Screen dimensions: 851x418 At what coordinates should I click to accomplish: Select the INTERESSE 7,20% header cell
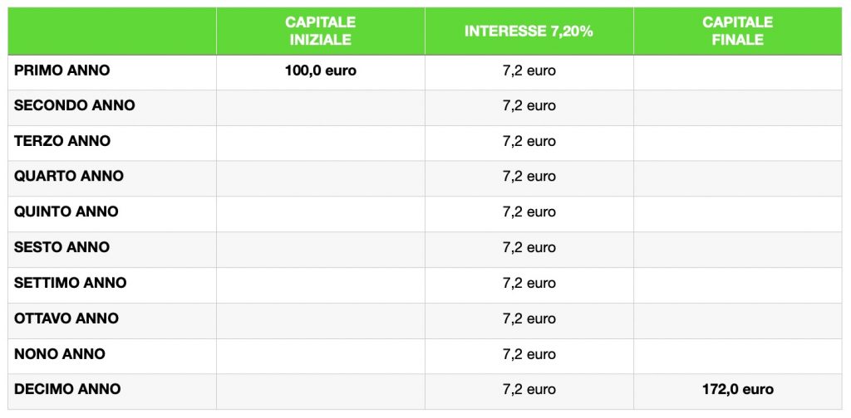tap(529, 31)
